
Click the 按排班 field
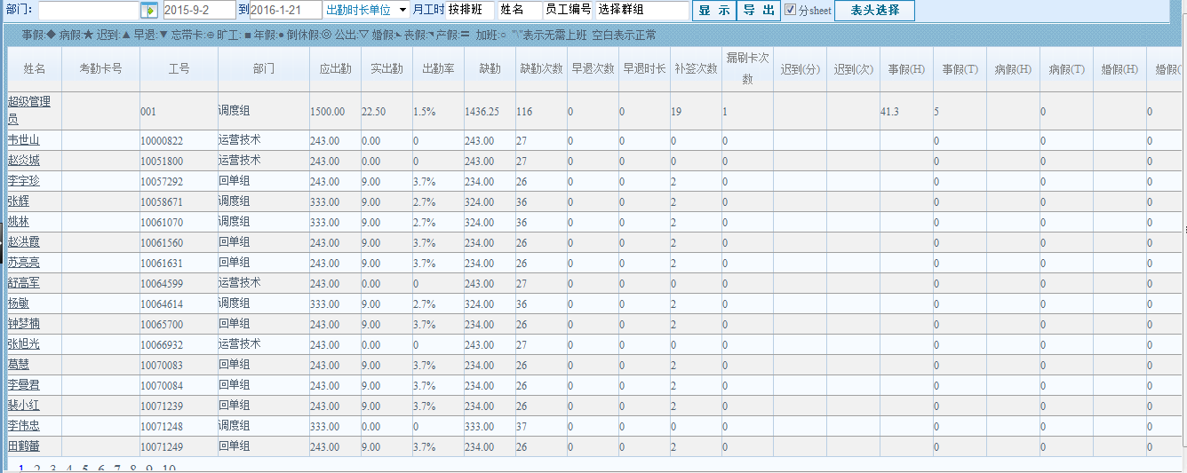click(x=470, y=11)
